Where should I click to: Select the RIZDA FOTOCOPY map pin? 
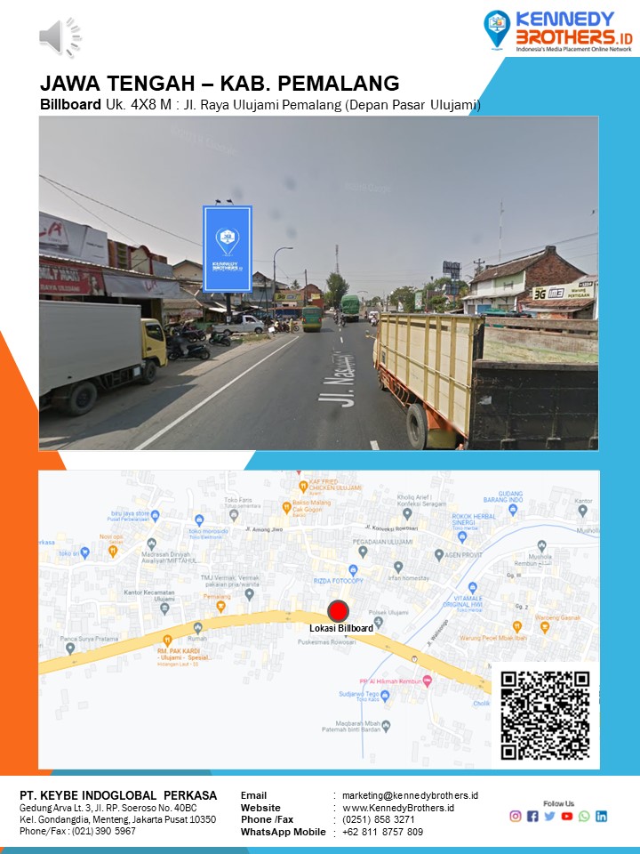[353, 569]
